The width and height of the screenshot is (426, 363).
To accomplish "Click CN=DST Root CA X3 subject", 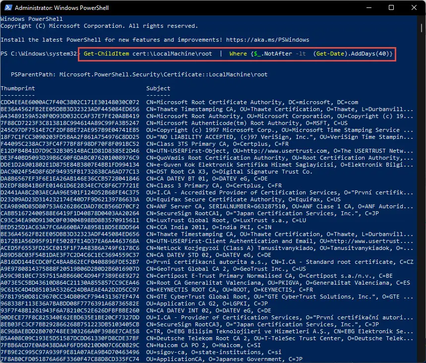I will coord(229,172).
